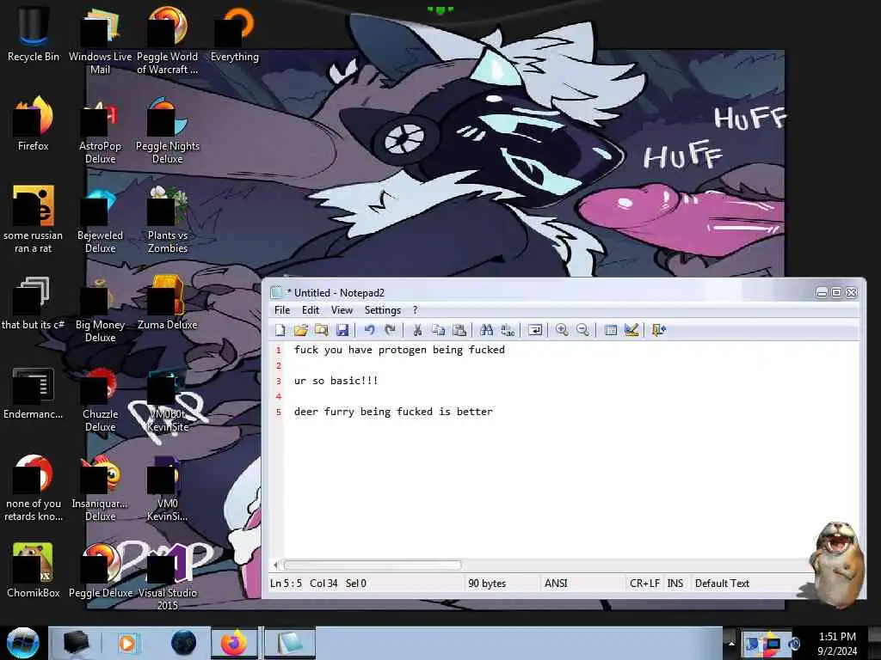The height and width of the screenshot is (660, 881).
Task: Select the Plants vs Zombies desktop icon
Action: [168, 219]
